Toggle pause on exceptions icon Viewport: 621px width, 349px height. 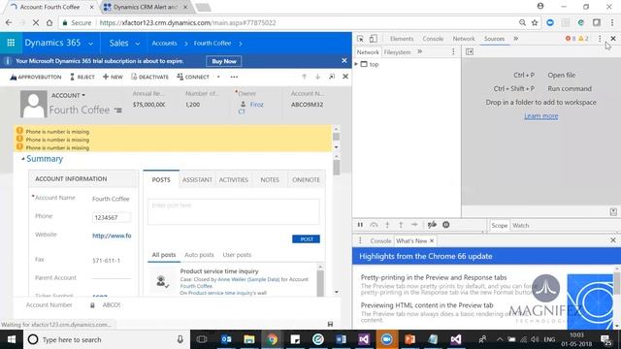(446, 225)
